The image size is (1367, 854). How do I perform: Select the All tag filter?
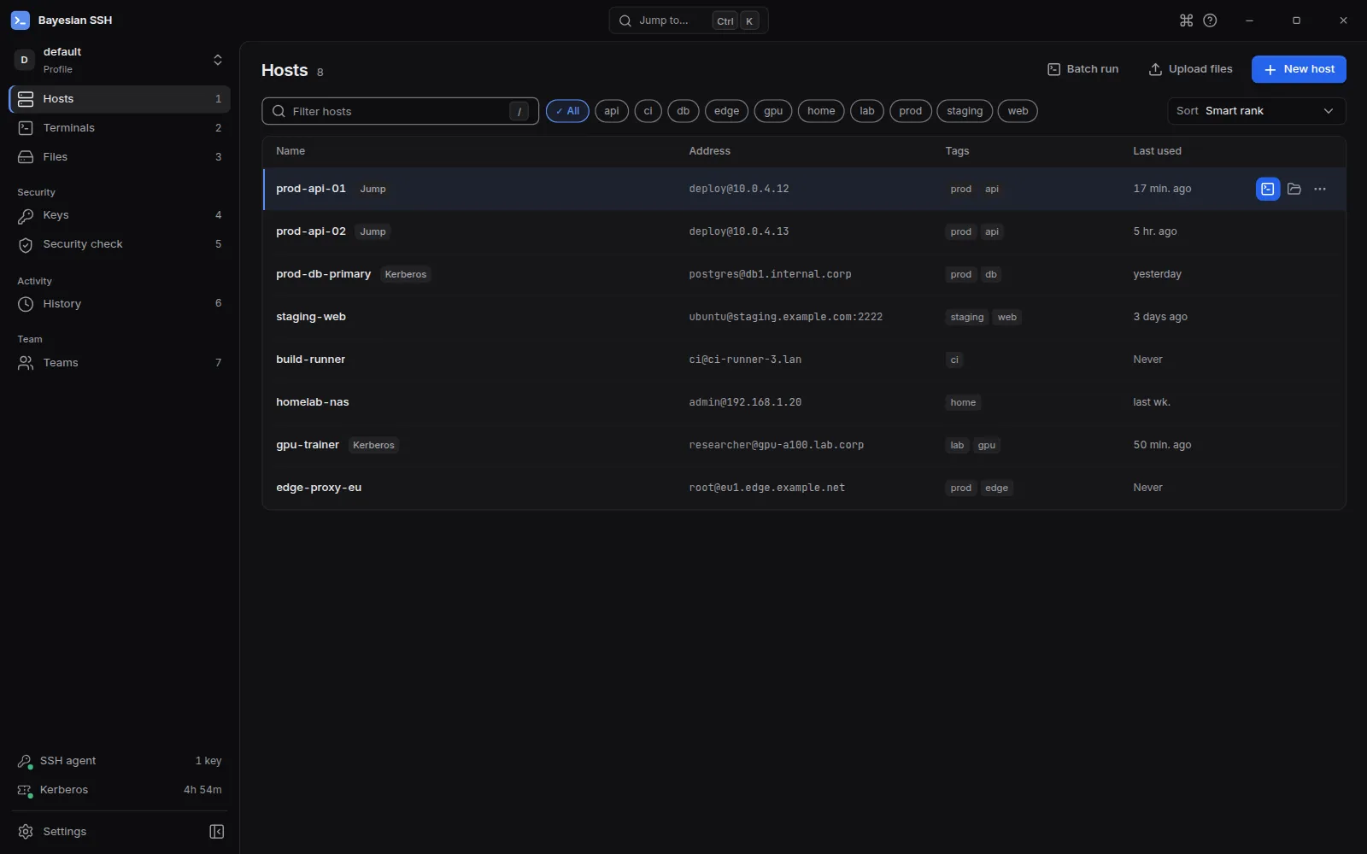pyautogui.click(x=567, y=111)
